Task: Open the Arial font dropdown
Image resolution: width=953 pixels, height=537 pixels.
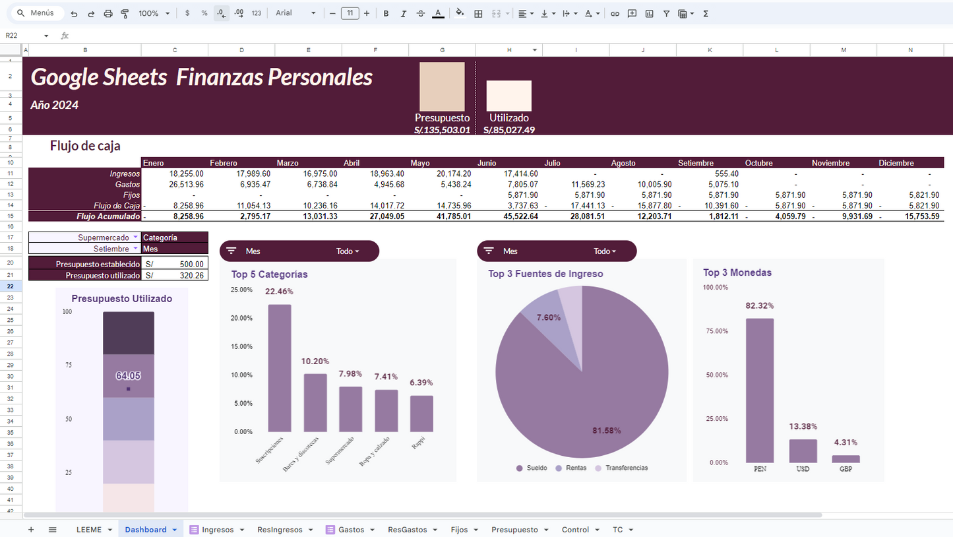Action: 295,13
